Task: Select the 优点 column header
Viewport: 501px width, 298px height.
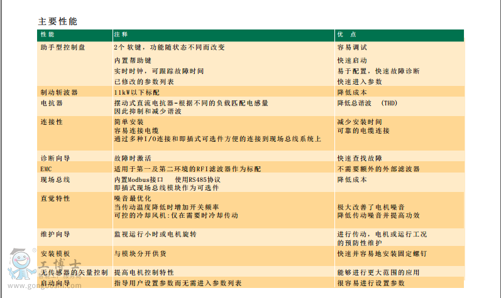Action: pyautogui.click(x=346, y=35)
